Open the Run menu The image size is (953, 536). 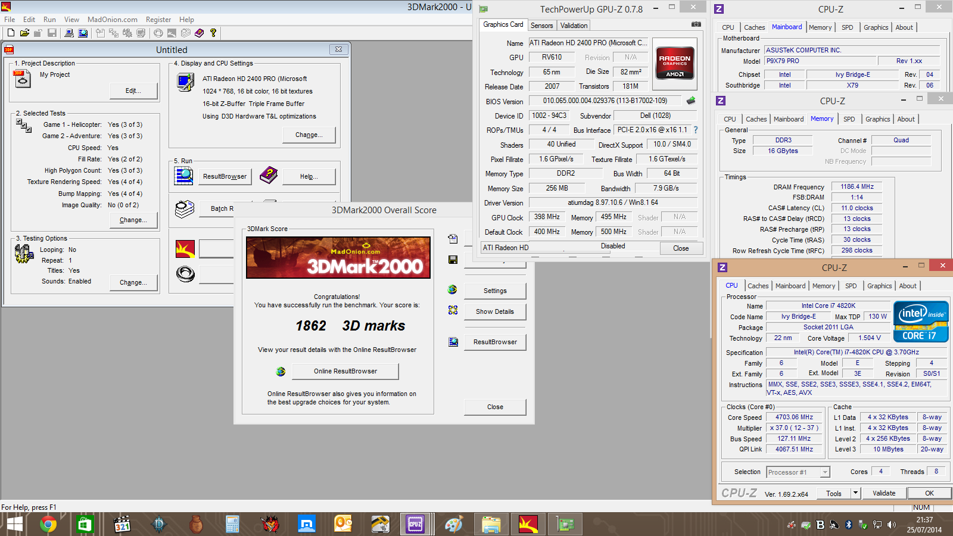coord(49,20)
